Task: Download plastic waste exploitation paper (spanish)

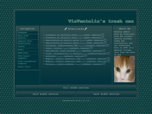Action: click(76, 40)
